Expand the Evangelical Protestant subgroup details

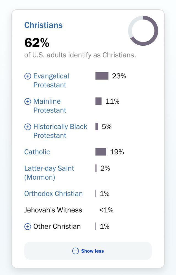pos(51,81)
